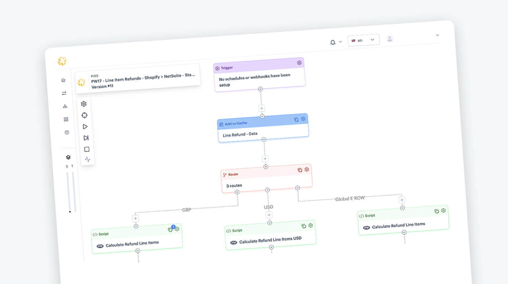This screenshot has height=284, width=508.
Task: Open the help question mark icon
Action: pos(67,132)
